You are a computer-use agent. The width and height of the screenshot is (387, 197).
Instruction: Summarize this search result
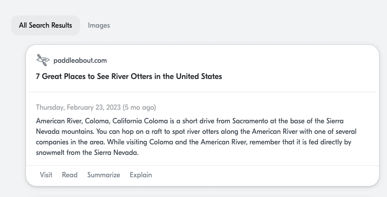point(104,175)
